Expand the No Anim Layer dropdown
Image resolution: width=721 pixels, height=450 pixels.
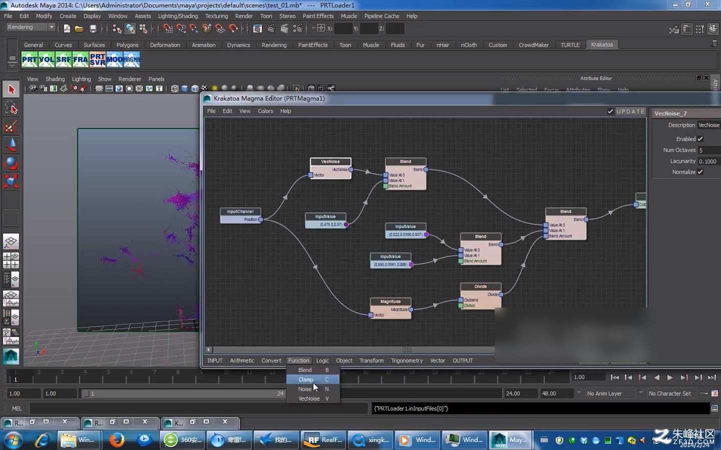click(x=579, y=393)
